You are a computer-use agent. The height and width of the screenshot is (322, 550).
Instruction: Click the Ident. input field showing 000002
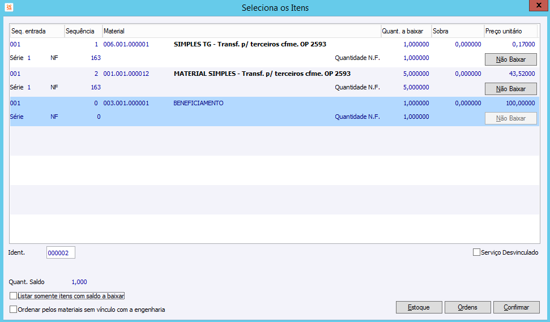tap(61, 252)
